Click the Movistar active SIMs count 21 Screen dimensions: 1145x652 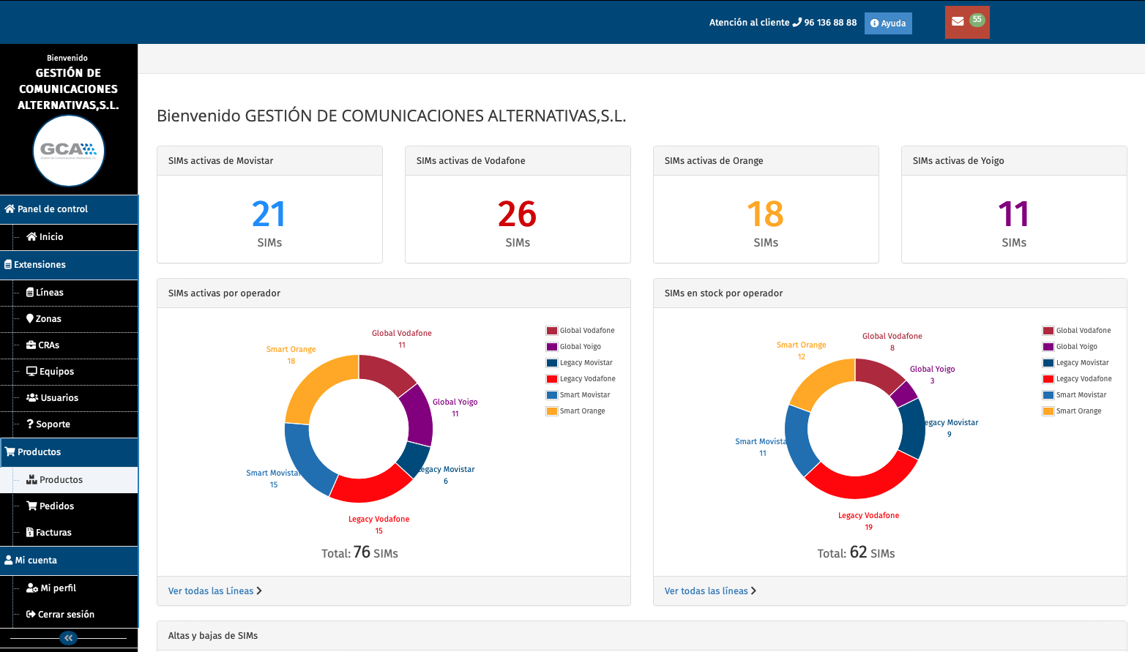coord(269,214)
